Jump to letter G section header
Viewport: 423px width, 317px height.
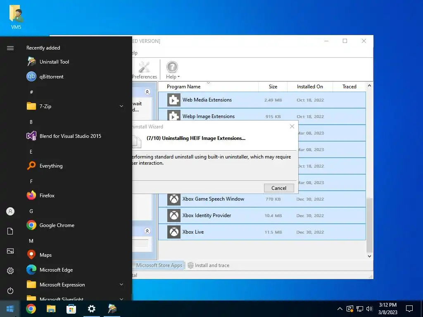[x=31, y=211]
